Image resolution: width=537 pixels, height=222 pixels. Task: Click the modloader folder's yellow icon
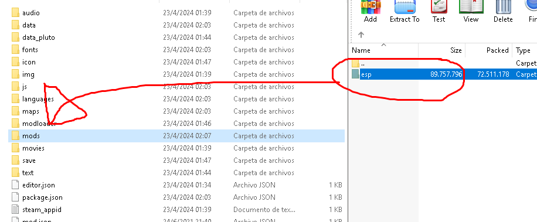click(15, 124)
